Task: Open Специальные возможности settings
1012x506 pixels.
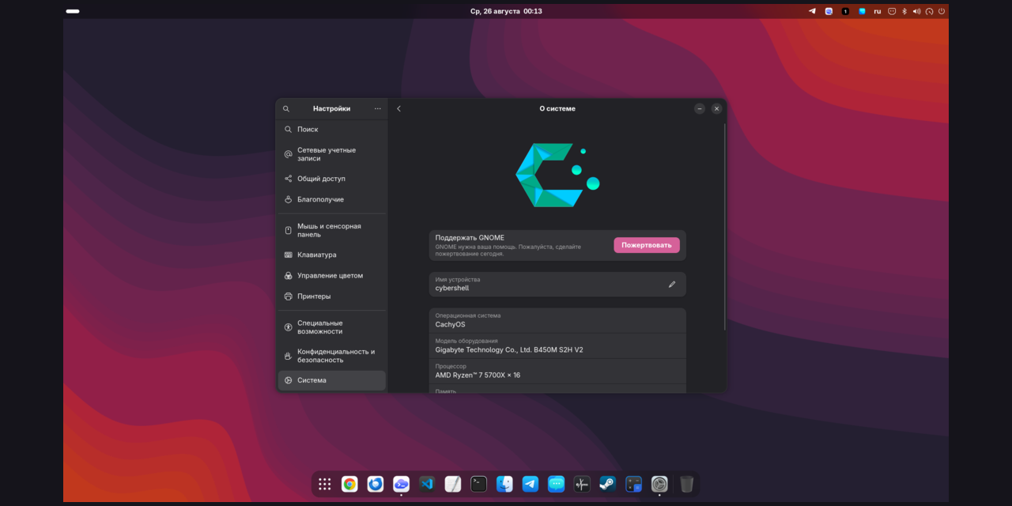Action: (332, 327)
